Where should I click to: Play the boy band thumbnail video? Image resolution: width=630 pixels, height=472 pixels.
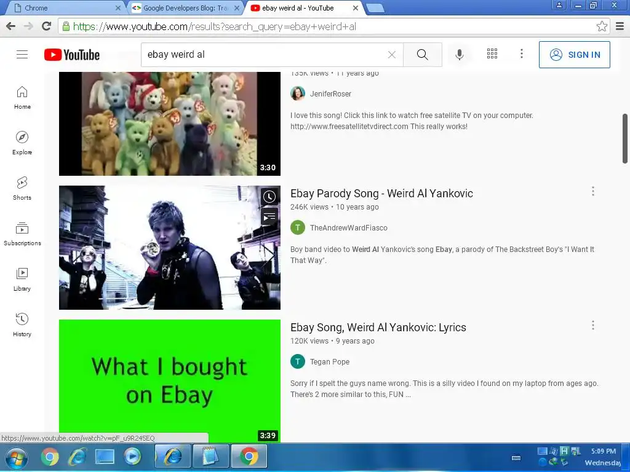[x=170, y=248]
